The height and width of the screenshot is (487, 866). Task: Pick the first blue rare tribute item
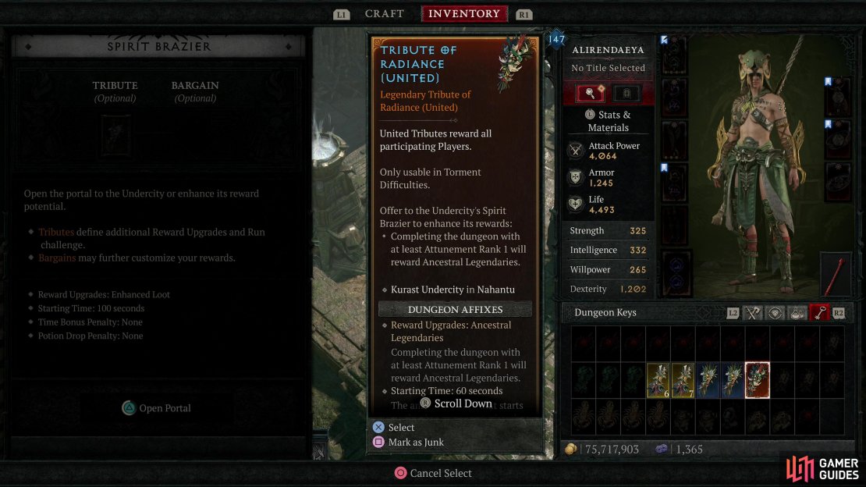pos(708,380)
